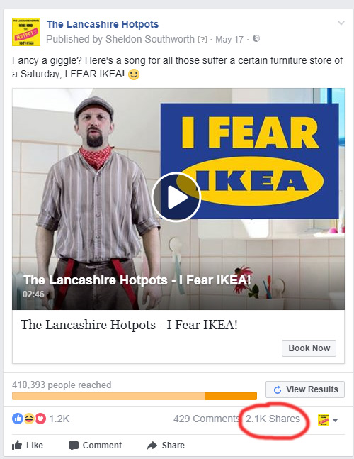Click the orange people reached bar

click(x=135, y=396)
